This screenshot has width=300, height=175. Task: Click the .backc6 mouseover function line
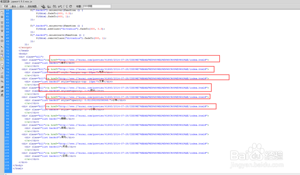[x=57, y=26]
